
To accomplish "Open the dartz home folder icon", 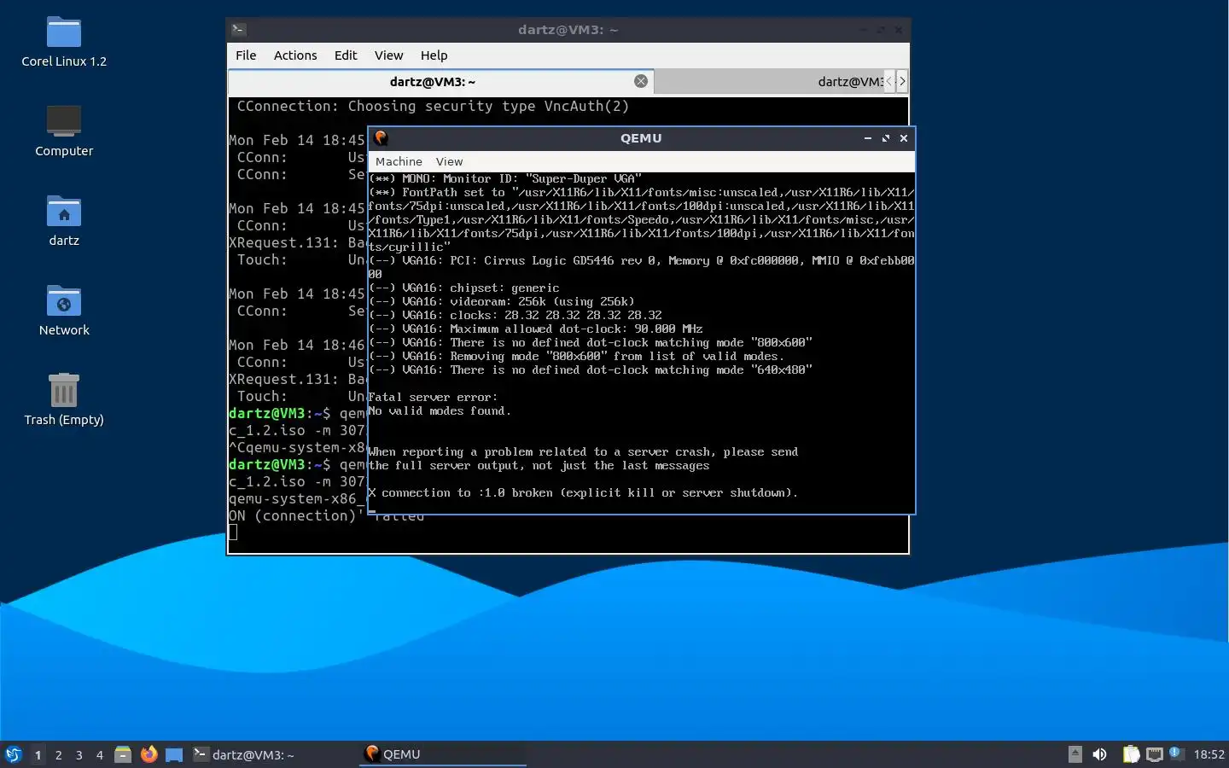I will click(64, 220).
